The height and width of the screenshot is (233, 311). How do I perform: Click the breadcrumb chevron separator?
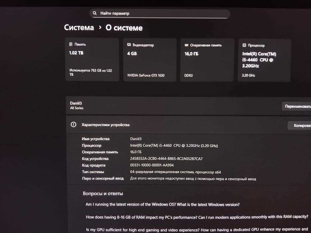(x=100, y=27)
